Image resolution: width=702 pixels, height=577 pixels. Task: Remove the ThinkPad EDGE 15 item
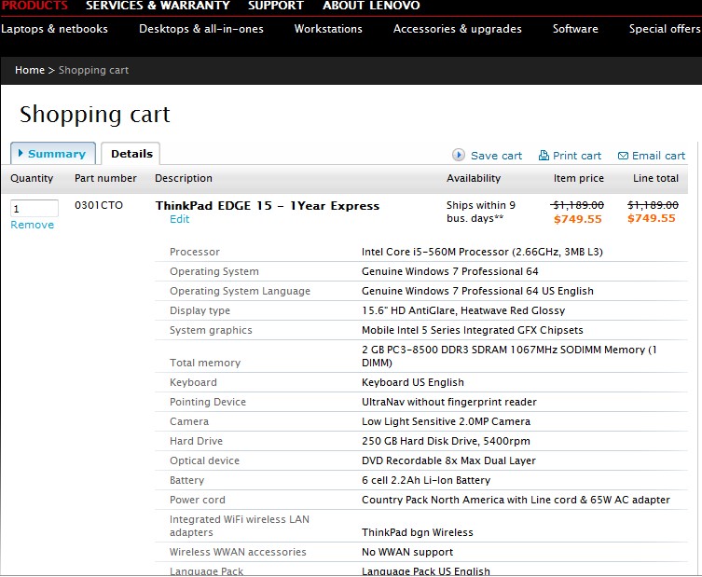tap(32, 225)
